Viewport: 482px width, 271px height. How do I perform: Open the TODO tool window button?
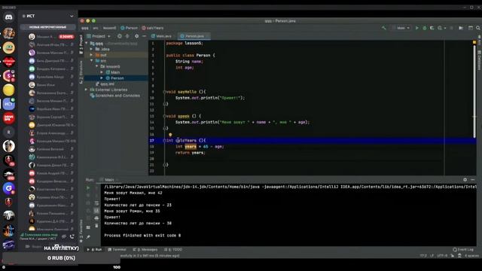(x=173, y=249)
